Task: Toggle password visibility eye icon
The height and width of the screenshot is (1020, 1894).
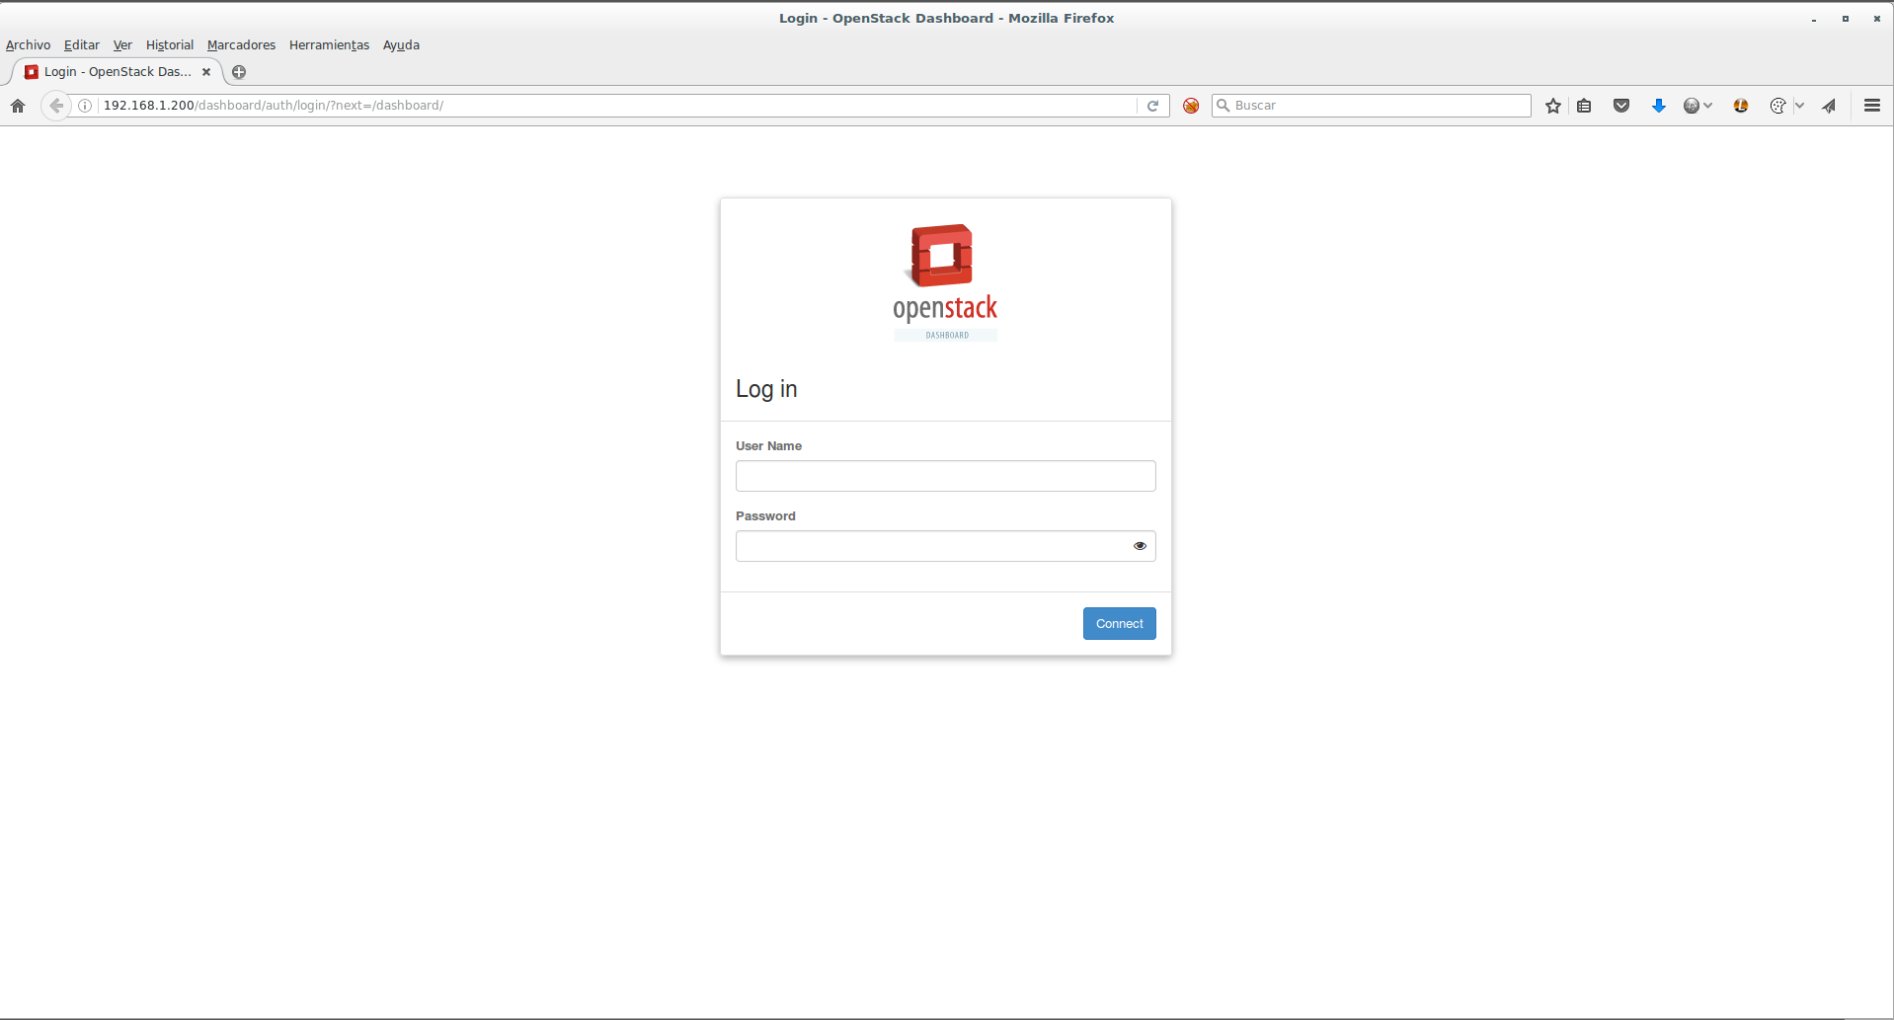Action: click(x=1140, y=546)
